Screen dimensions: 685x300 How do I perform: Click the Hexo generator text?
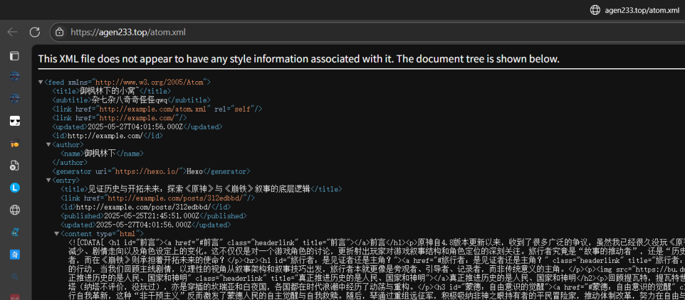[x=195, y=171]
